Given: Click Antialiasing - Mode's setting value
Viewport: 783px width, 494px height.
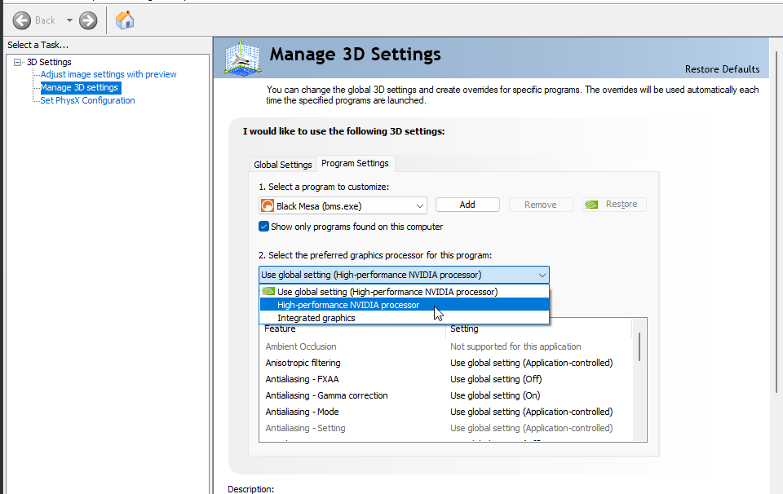Looking at the screenshot, I should 531,412.
